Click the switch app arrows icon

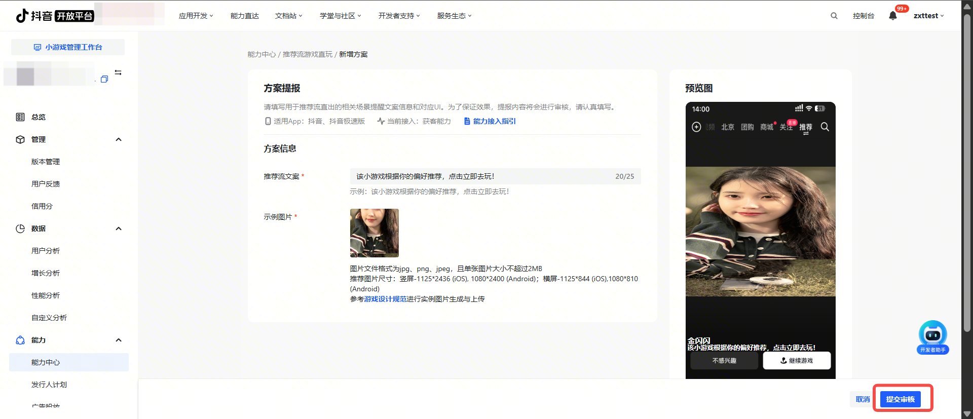[x=118, y=72]
